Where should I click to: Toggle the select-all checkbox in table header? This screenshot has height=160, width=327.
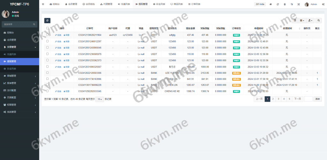[x=47, y=28]
